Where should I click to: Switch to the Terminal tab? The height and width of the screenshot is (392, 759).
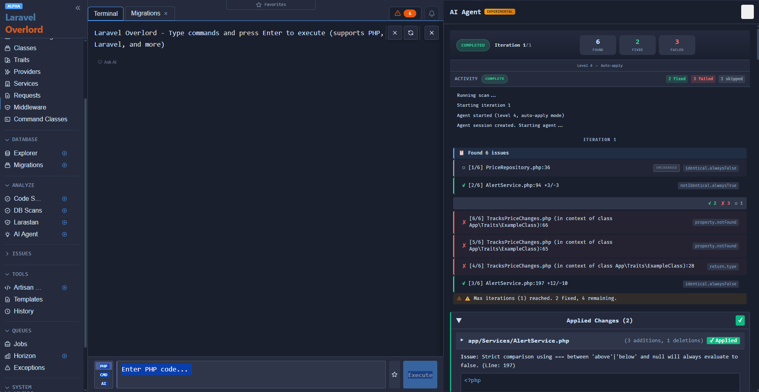click(x=105, y=13)
